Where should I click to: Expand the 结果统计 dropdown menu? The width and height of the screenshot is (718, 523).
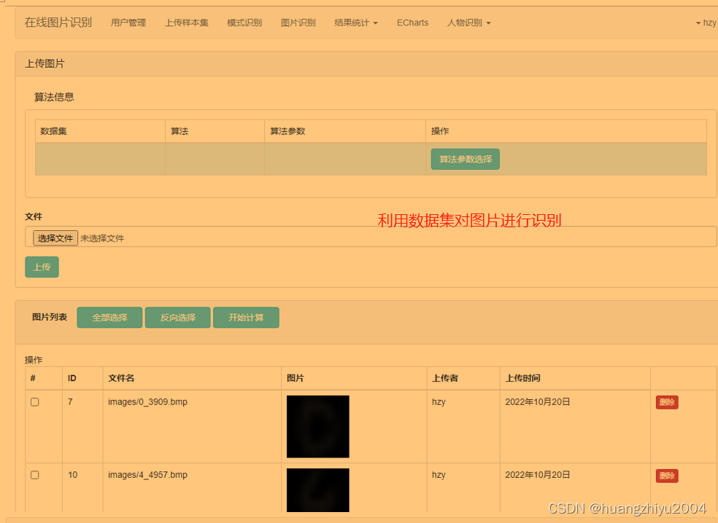[356, 23]
